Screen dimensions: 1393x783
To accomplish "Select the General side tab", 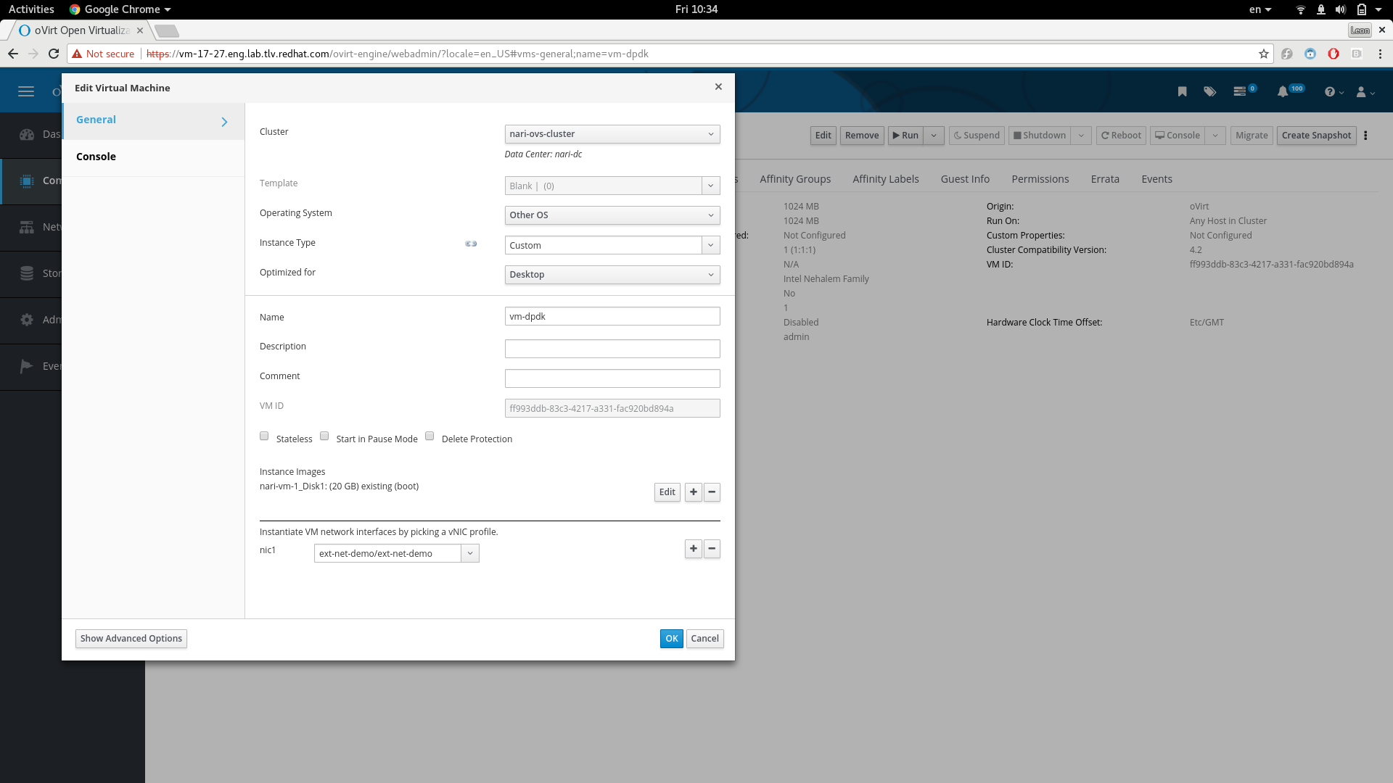I will coord(96,120).
